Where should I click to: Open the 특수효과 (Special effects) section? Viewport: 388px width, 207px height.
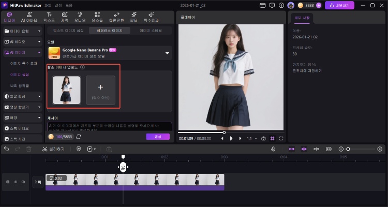151,17
